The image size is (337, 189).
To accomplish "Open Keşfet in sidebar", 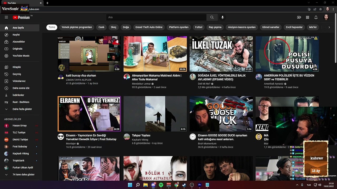I will click(x=20, y=35).
